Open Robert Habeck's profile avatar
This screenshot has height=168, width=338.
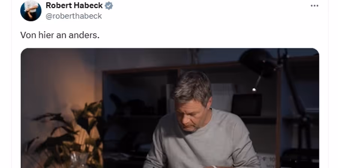tap(31, 10)
